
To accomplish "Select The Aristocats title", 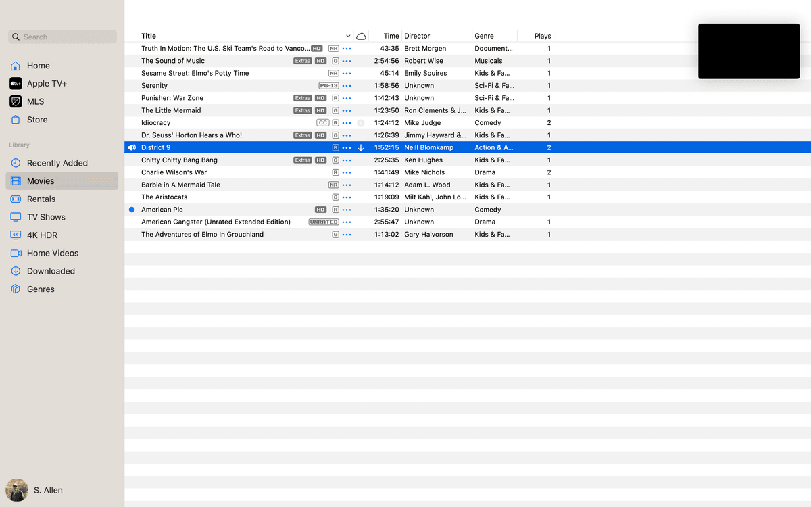I will tap(164, 197).
